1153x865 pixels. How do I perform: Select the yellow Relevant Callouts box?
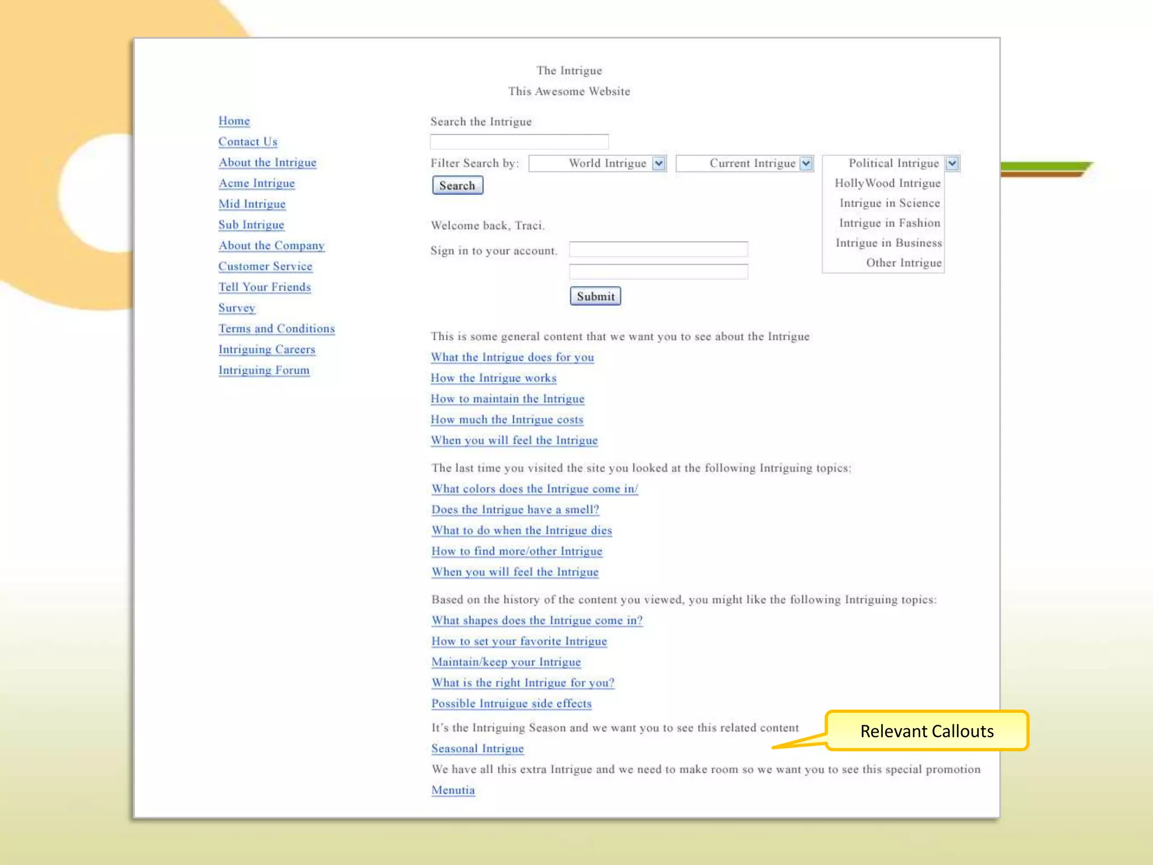[x=927, y=731]
